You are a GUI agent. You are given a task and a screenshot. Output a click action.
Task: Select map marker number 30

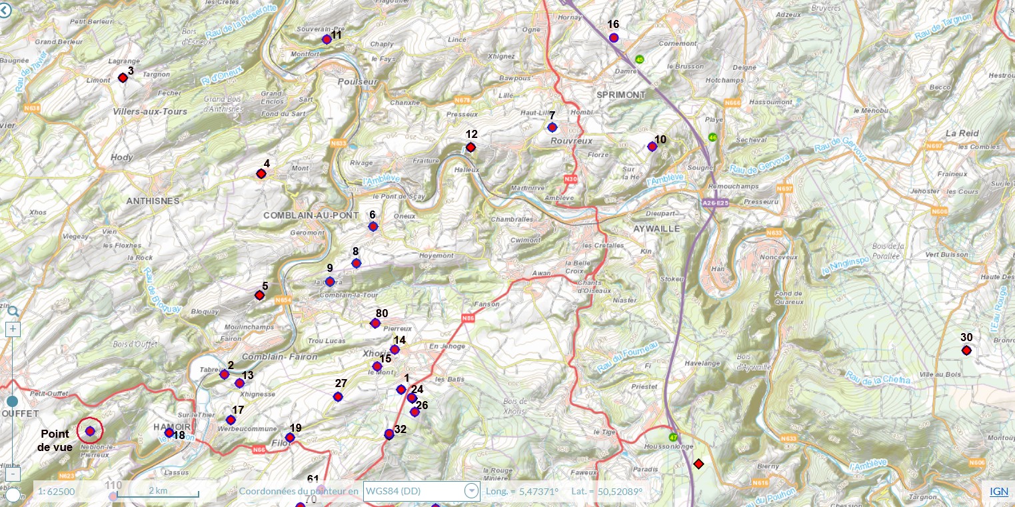click(x=966, y=350)
